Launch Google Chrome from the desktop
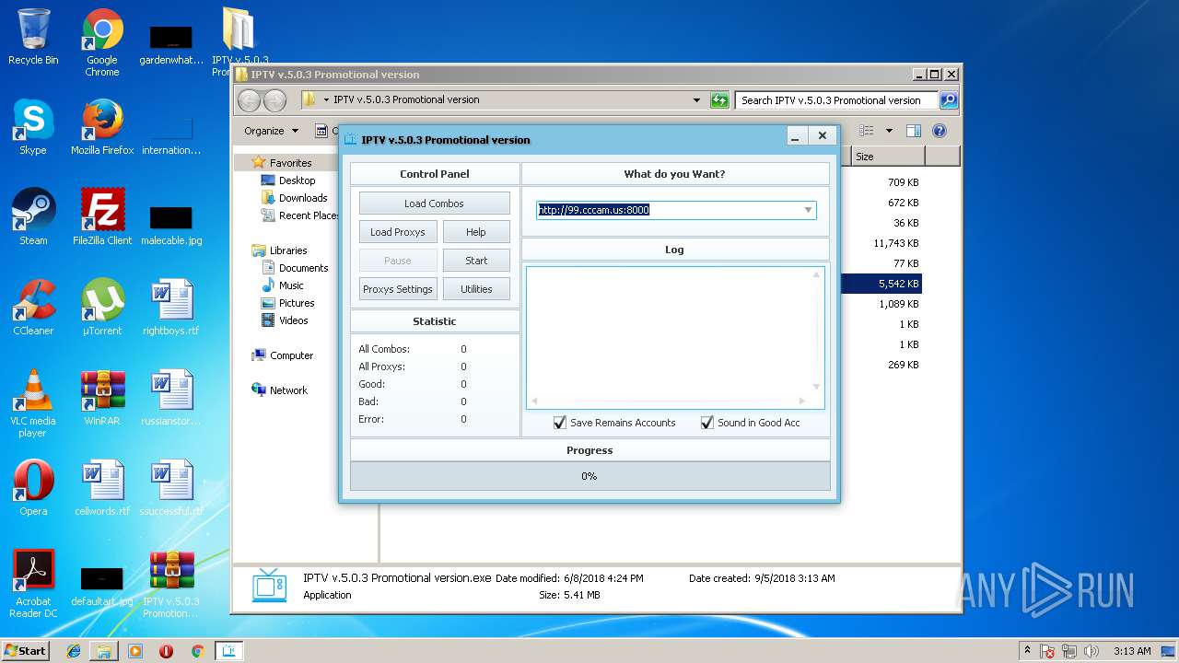Screen dimensions: 1179x663 102,41
